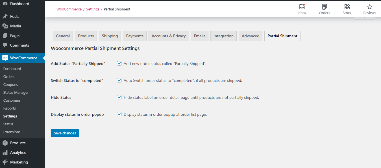Toggle Auto Switch order status to completed

(x=119, y=80)
